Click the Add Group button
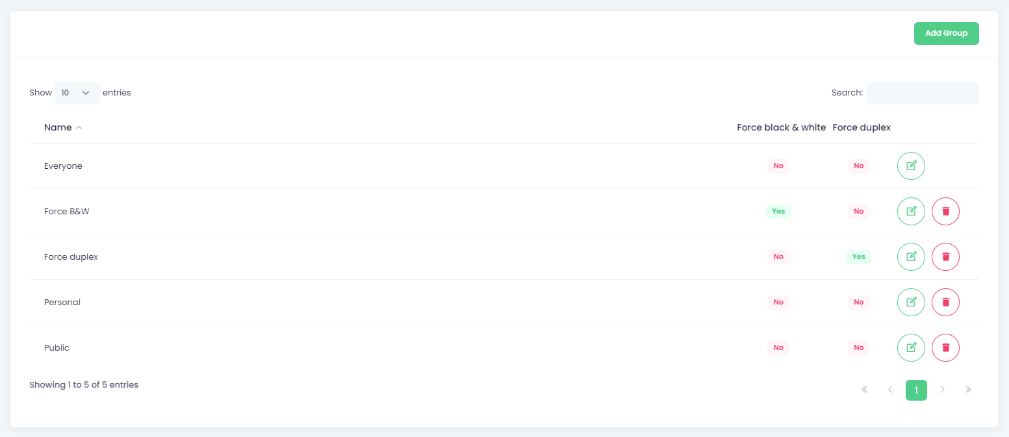The image size is (1009, 437). coord(946,33)
